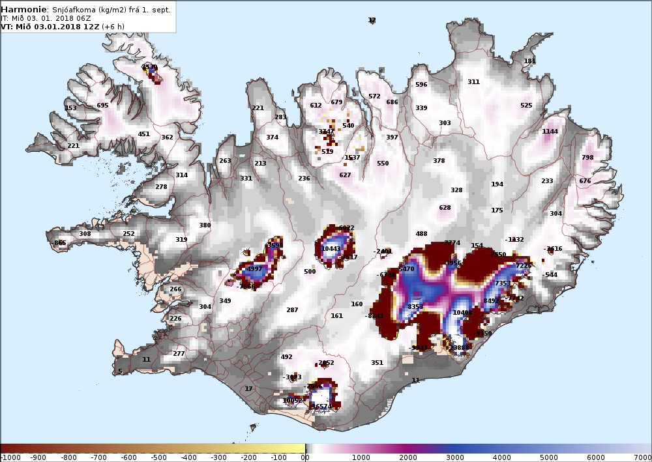Click the map value 550
This screenshot has width=652, height=462.
coord(383,164)
